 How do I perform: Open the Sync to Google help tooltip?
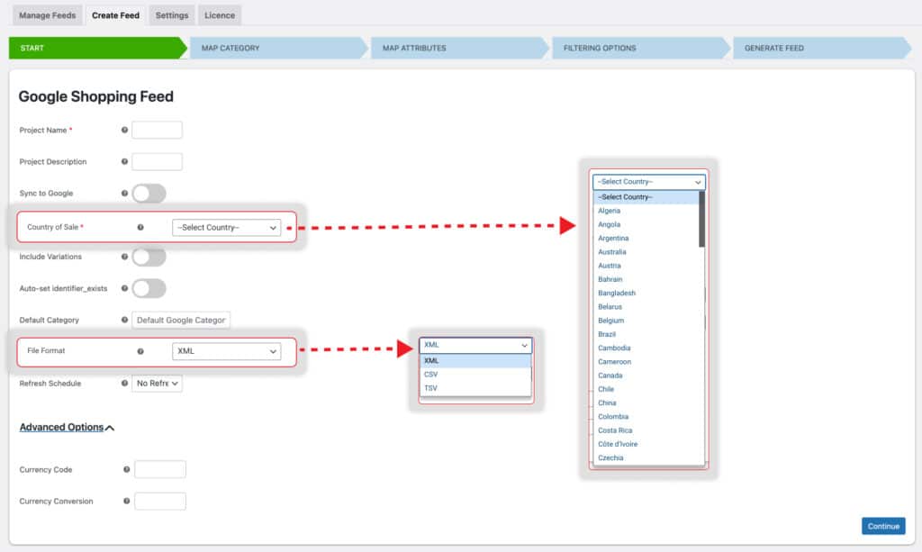click(123, 194)
